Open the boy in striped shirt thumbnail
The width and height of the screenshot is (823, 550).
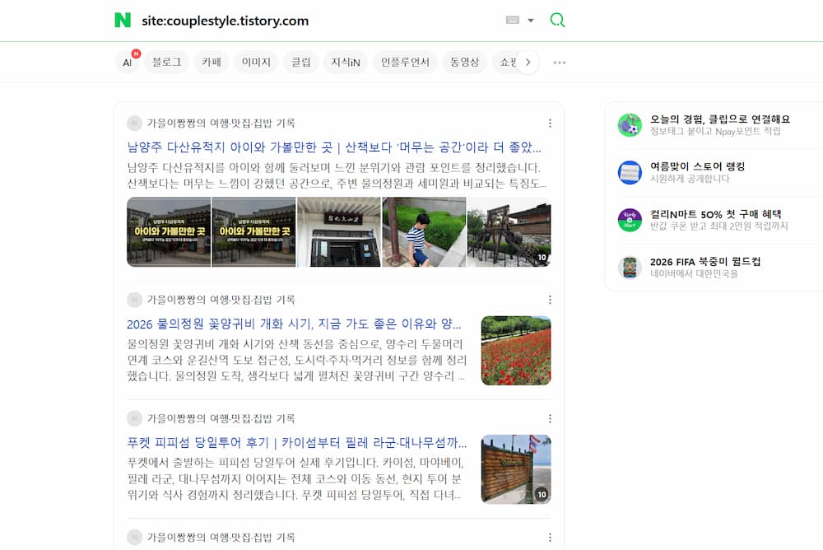point(424,231)
